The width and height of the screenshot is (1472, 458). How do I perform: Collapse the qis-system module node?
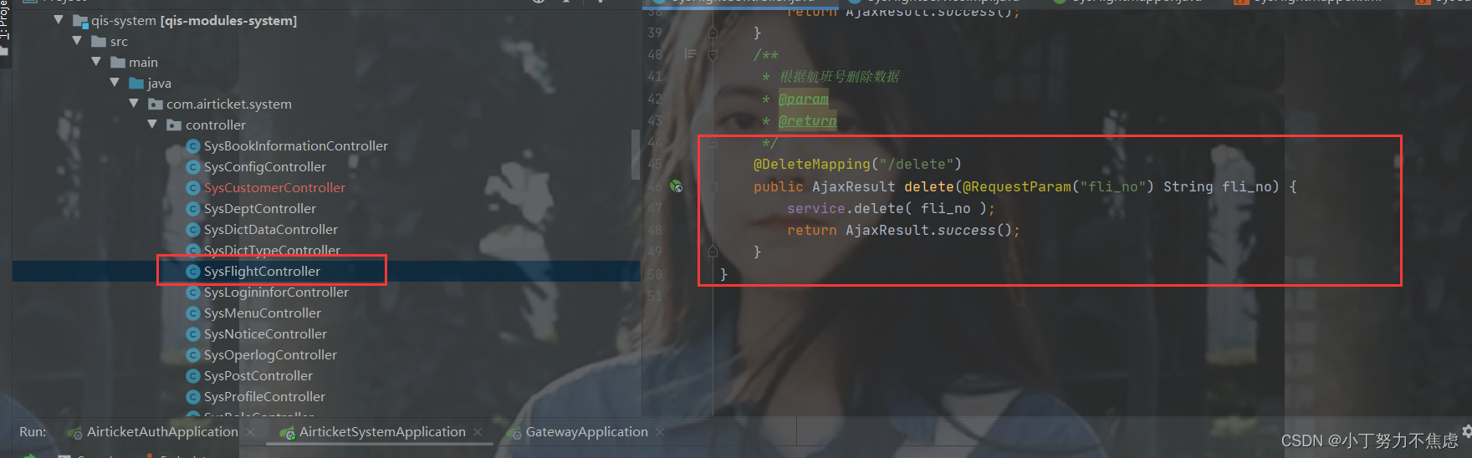point(58,20)
